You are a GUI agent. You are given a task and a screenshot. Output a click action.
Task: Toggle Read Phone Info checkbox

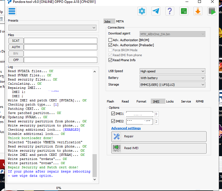(110, 60)
